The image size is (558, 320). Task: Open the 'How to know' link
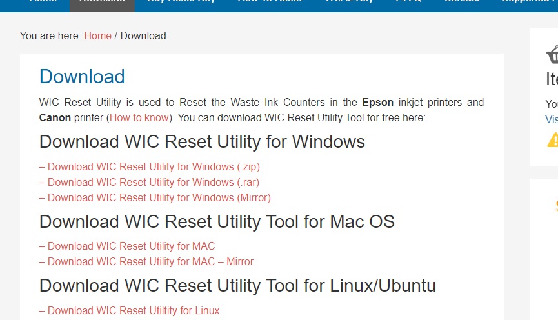[x=139, y=118]
